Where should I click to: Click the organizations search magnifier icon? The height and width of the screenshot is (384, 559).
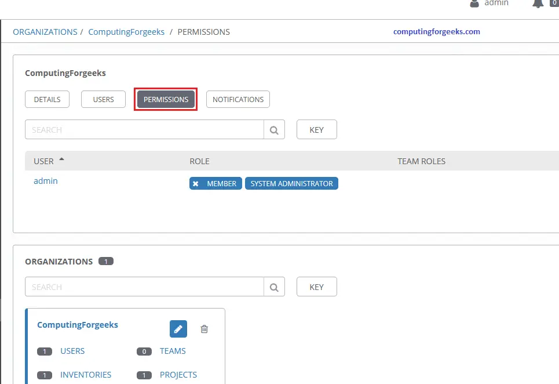274,287
